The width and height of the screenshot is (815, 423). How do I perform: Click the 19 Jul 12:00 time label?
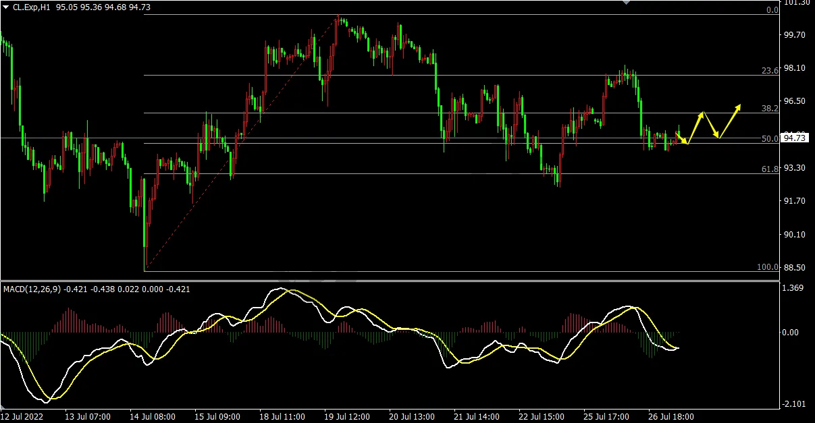point(348,416)
